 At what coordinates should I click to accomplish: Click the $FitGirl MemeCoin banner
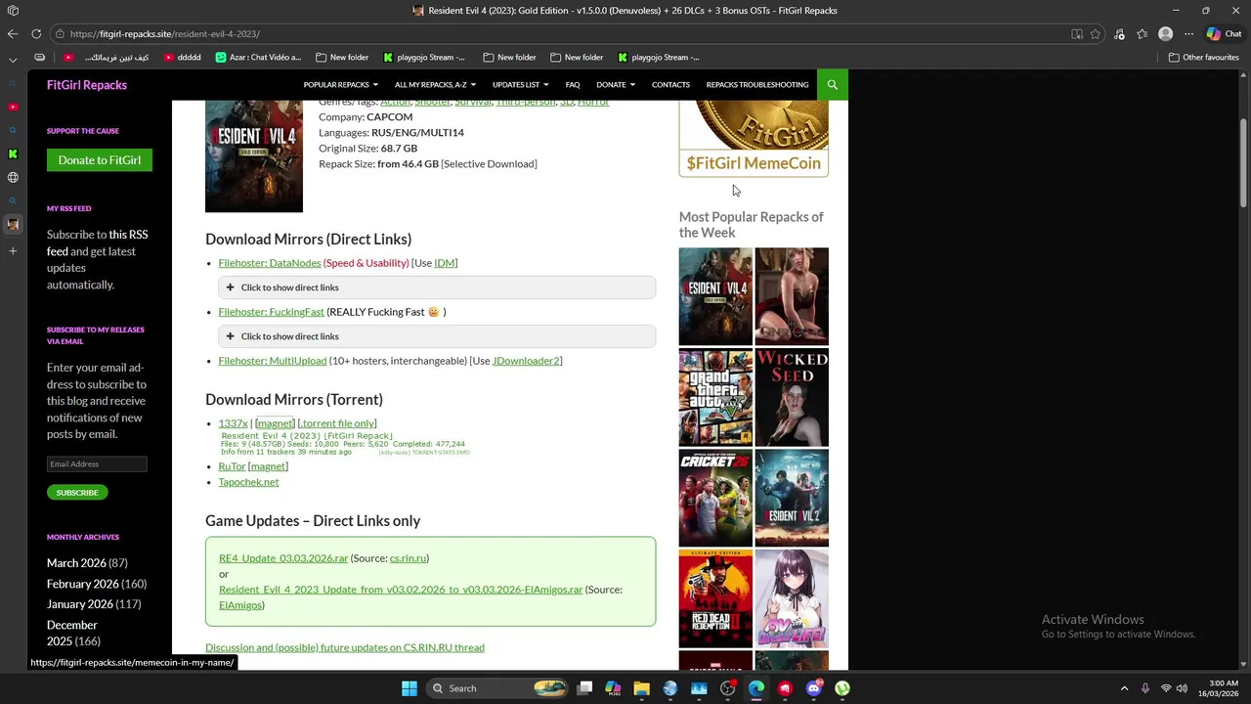click(x=754, y=138)
